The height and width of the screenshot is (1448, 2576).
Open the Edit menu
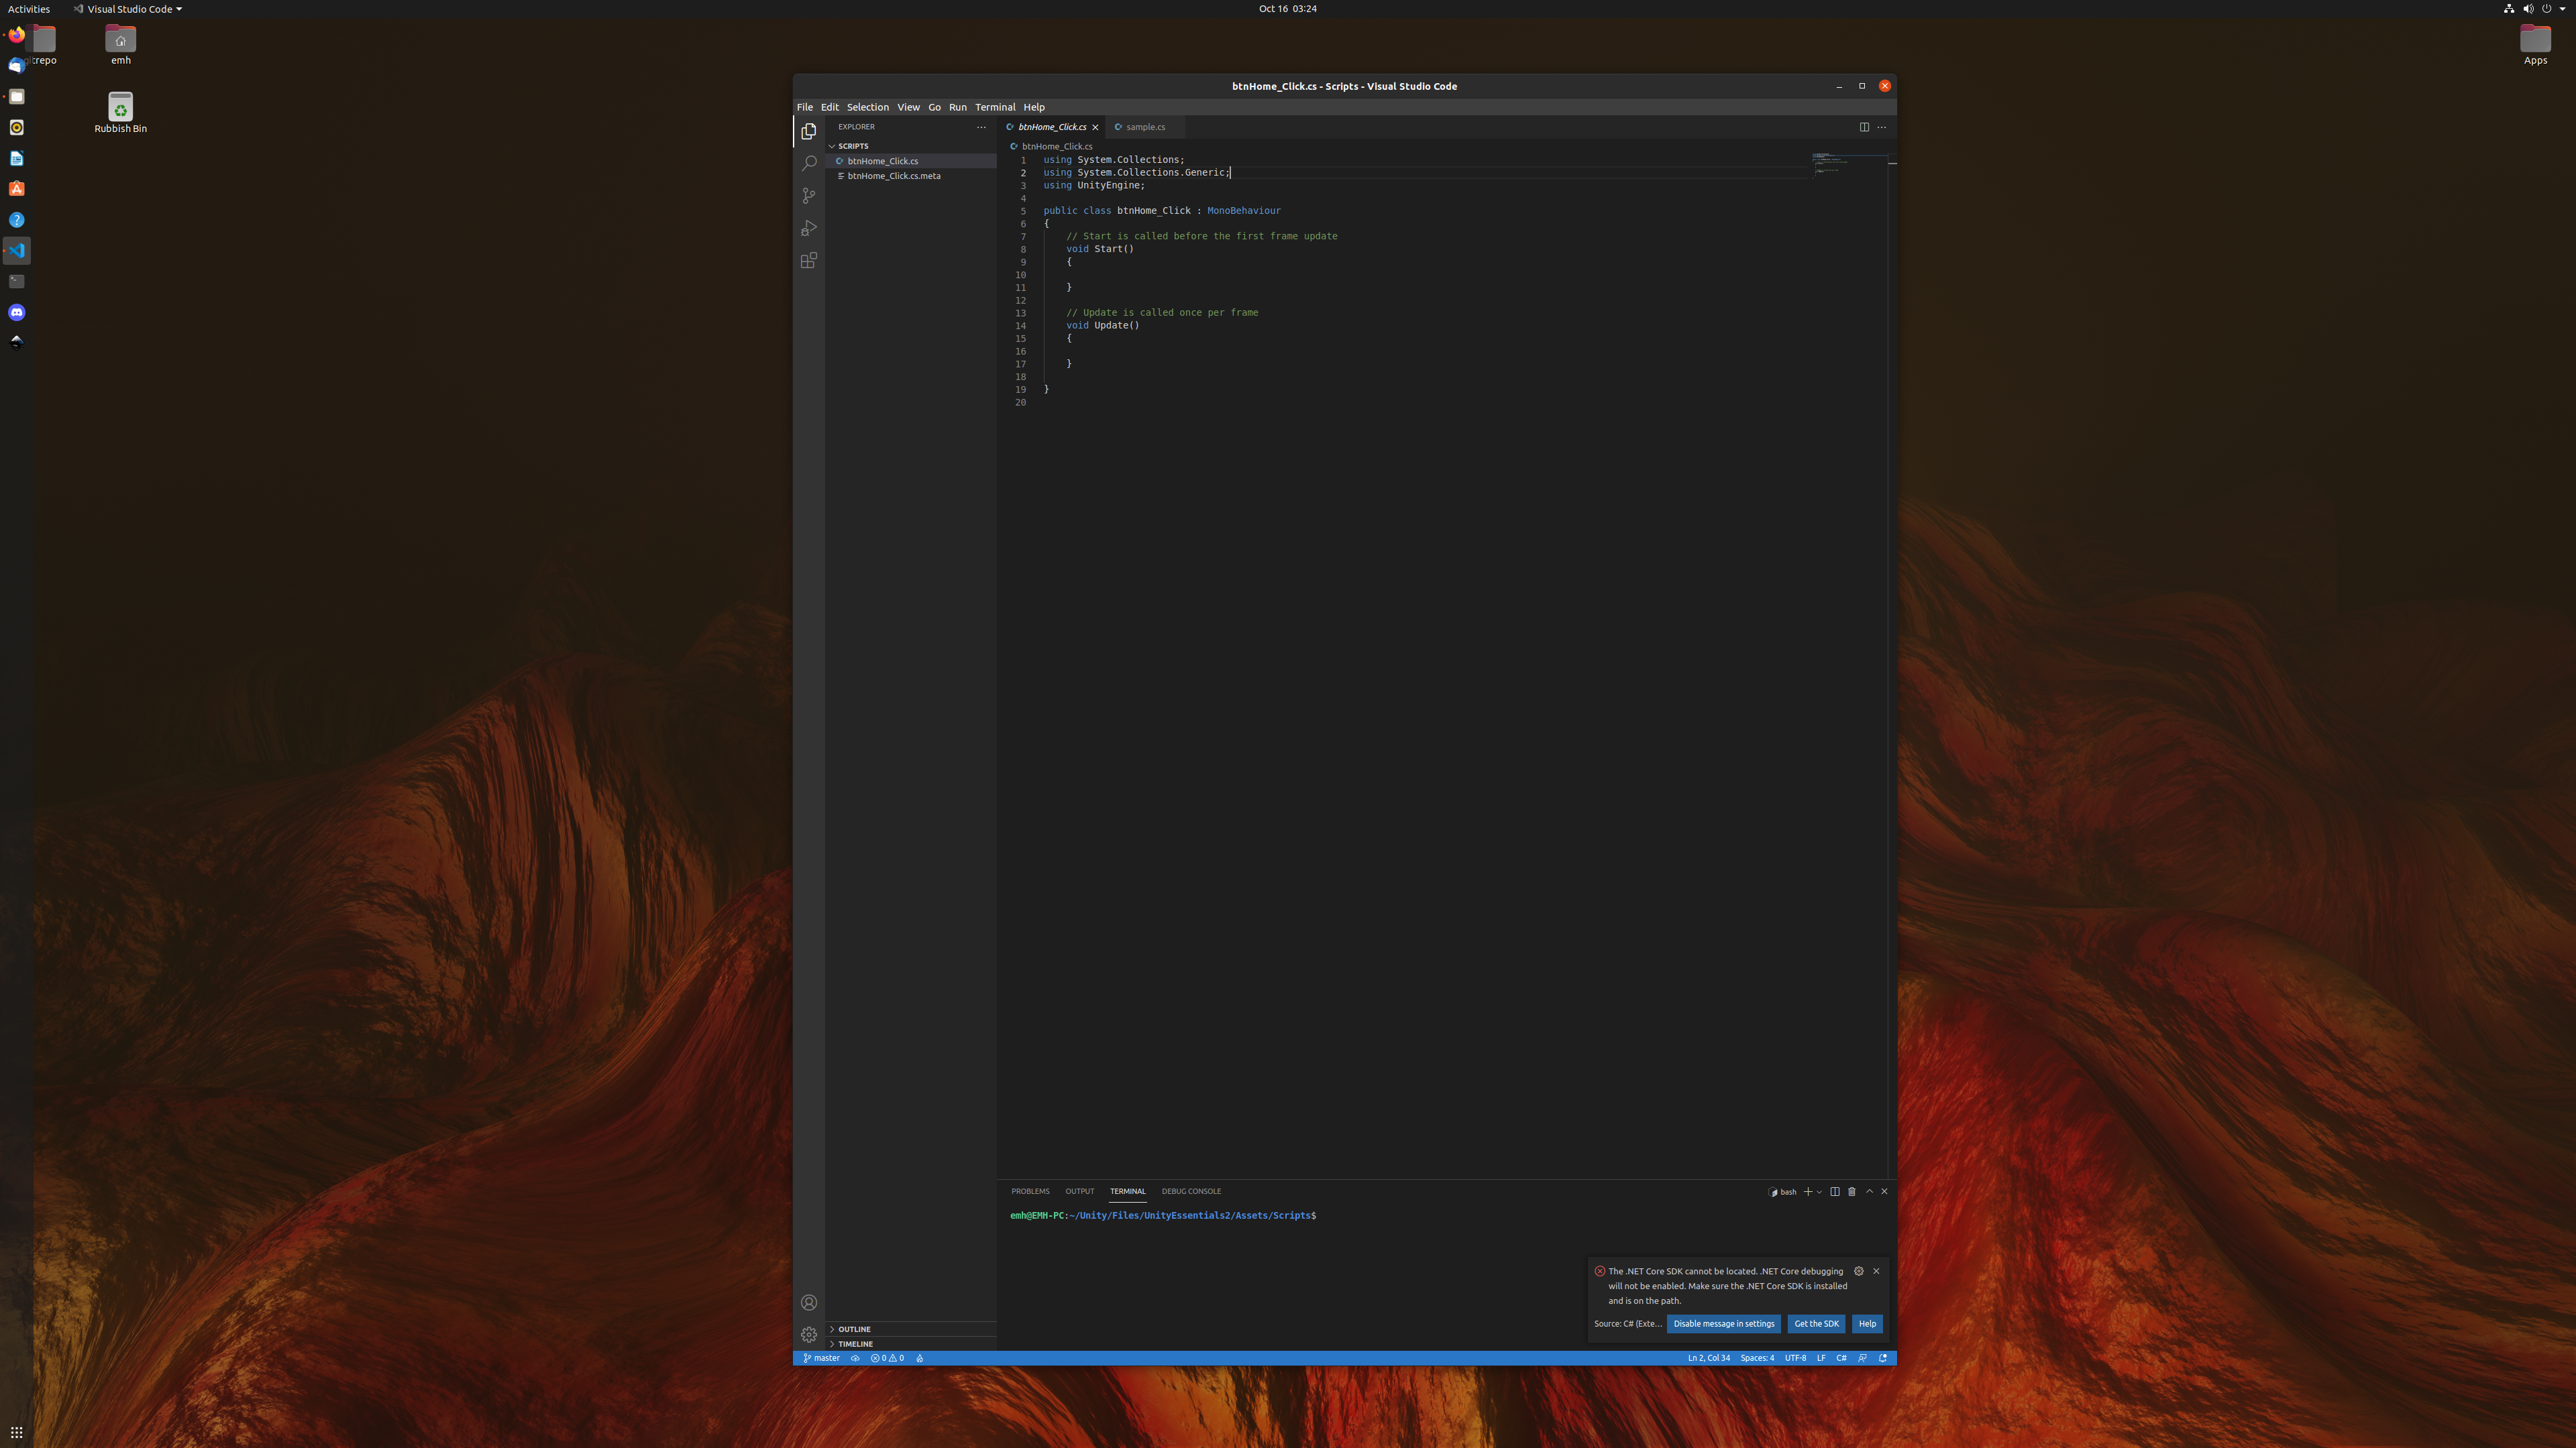pos(830,107)
